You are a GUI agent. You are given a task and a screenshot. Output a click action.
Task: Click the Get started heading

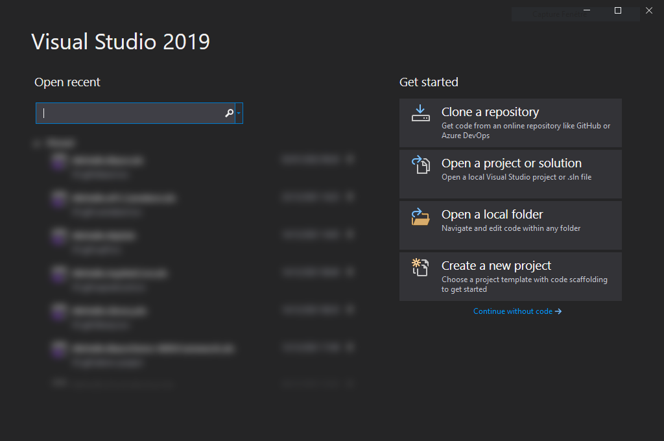[x=429, y=82]
